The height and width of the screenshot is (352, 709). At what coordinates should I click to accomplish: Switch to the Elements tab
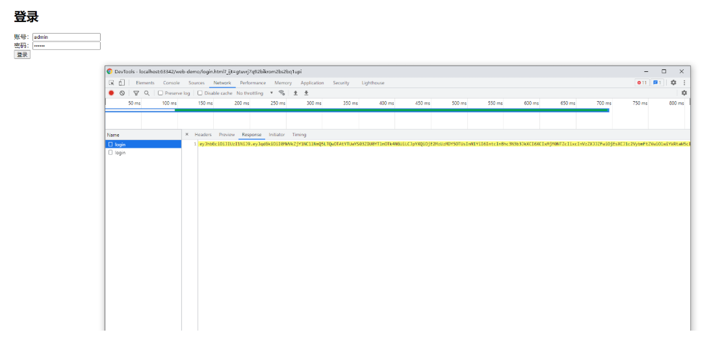pyautogui.click(x=145, y=82)
